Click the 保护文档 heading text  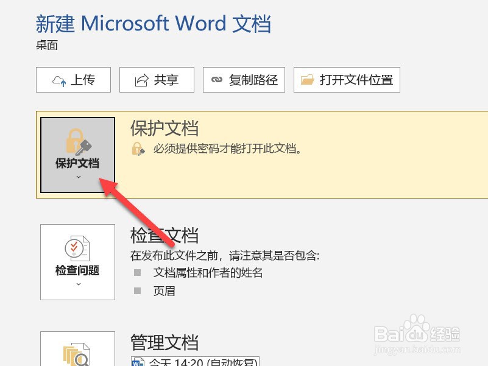164,128
